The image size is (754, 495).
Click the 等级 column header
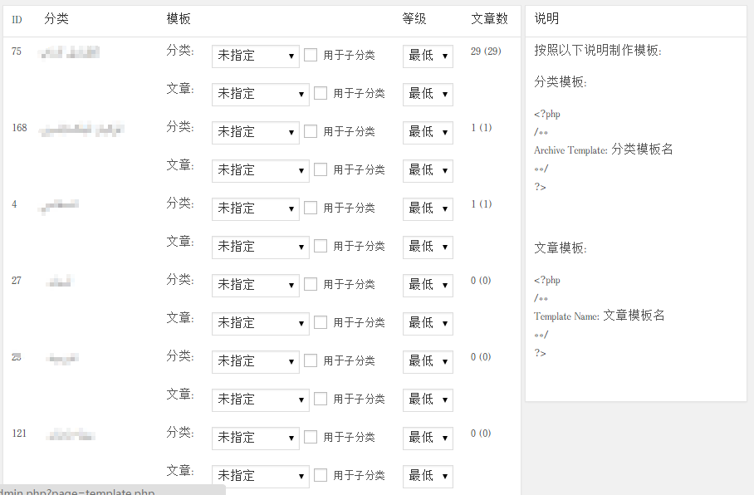pyautogui.click(x=414, y=19)
